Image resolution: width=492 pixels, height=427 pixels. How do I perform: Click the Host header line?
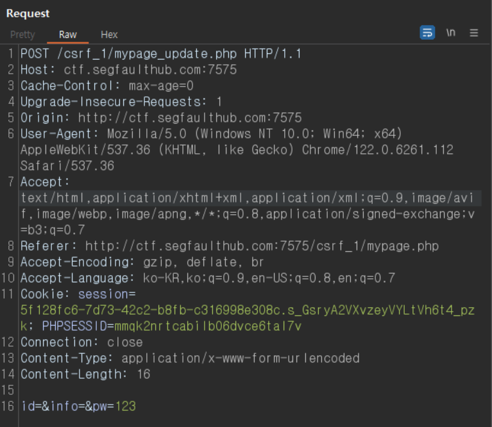click(128, 70)
